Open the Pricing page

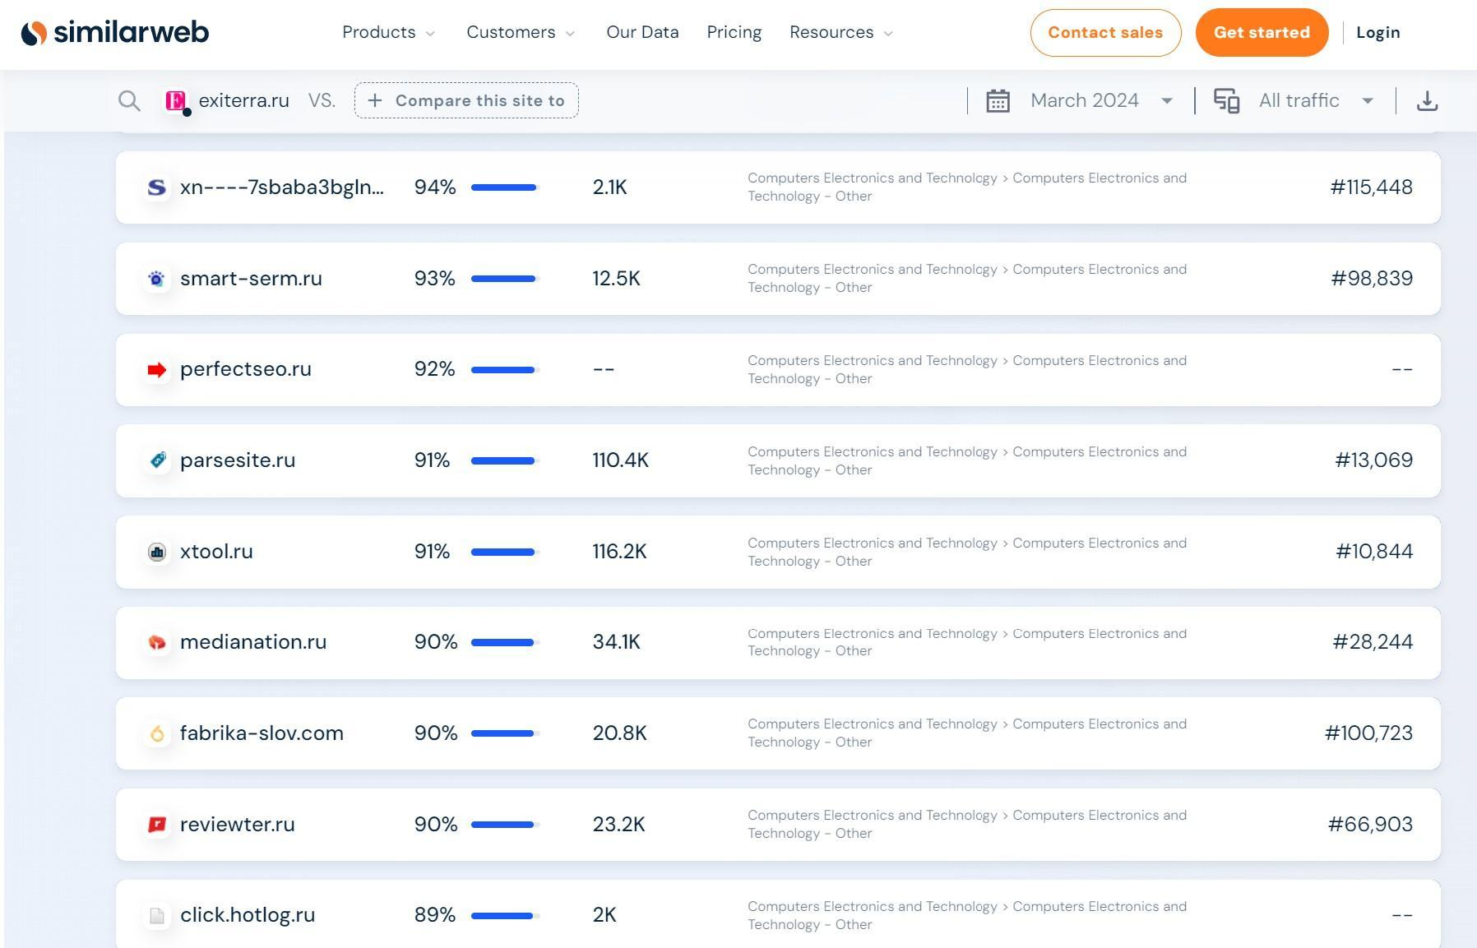734,33
